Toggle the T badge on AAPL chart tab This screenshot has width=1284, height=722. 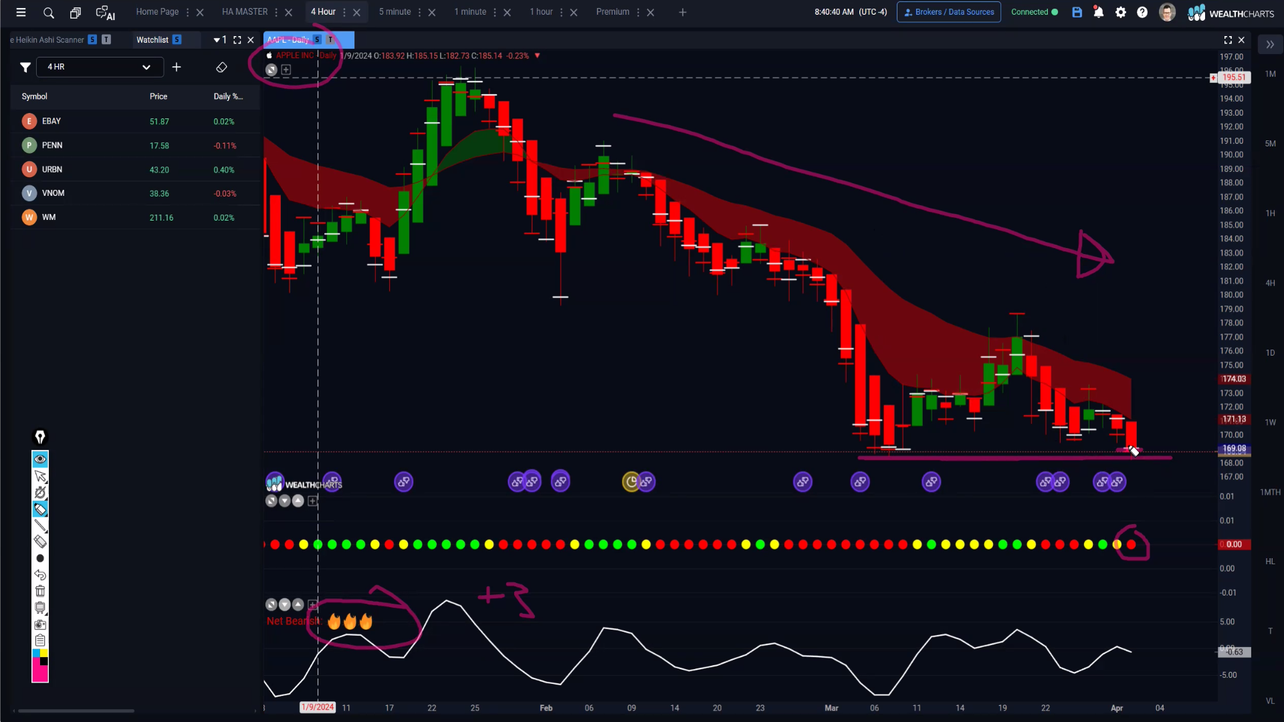pyautogui.click(x=330, y=40)
